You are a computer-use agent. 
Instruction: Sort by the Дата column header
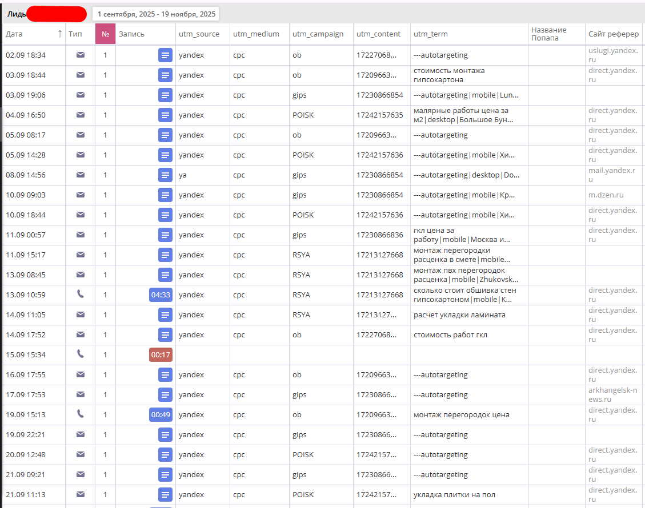[15, 34]
